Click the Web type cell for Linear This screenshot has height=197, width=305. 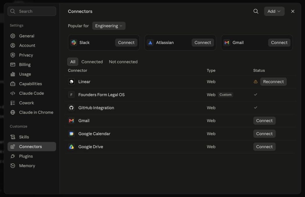pos(211,82)
